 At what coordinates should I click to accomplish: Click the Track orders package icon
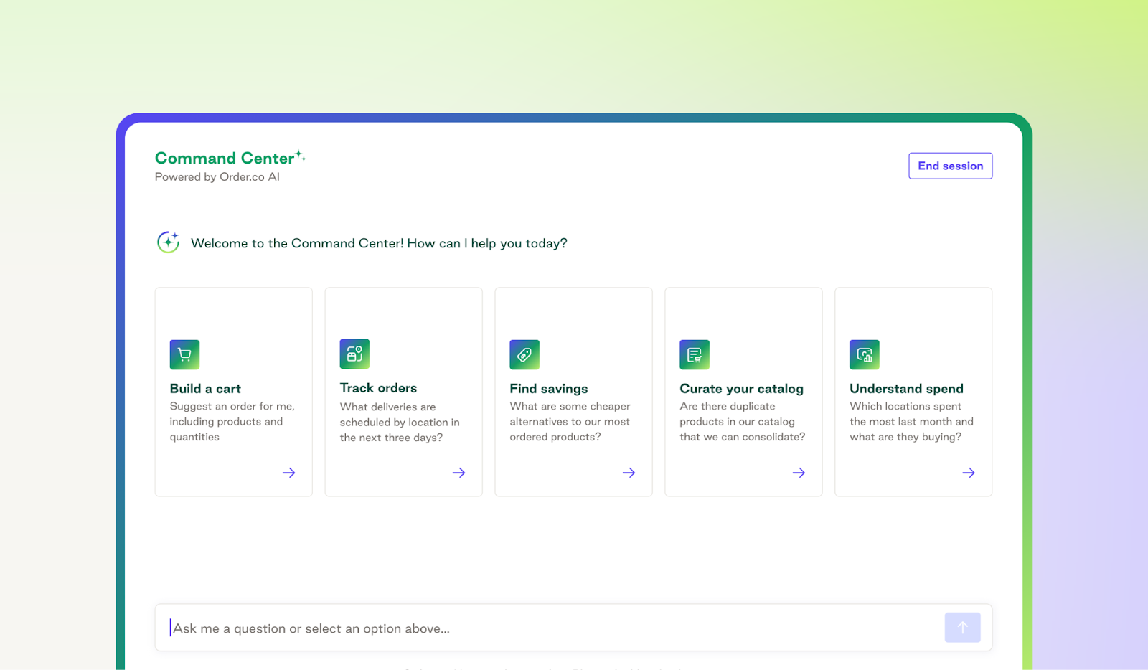(354, 354)
